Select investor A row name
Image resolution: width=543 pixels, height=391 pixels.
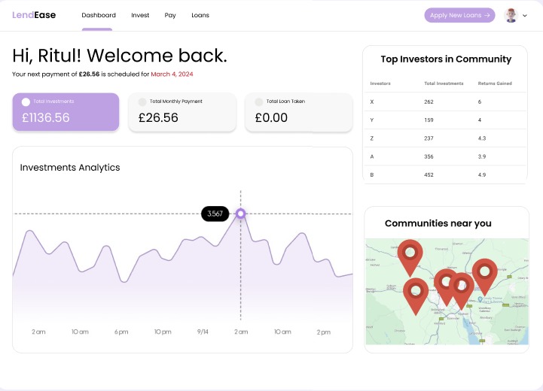372,156
